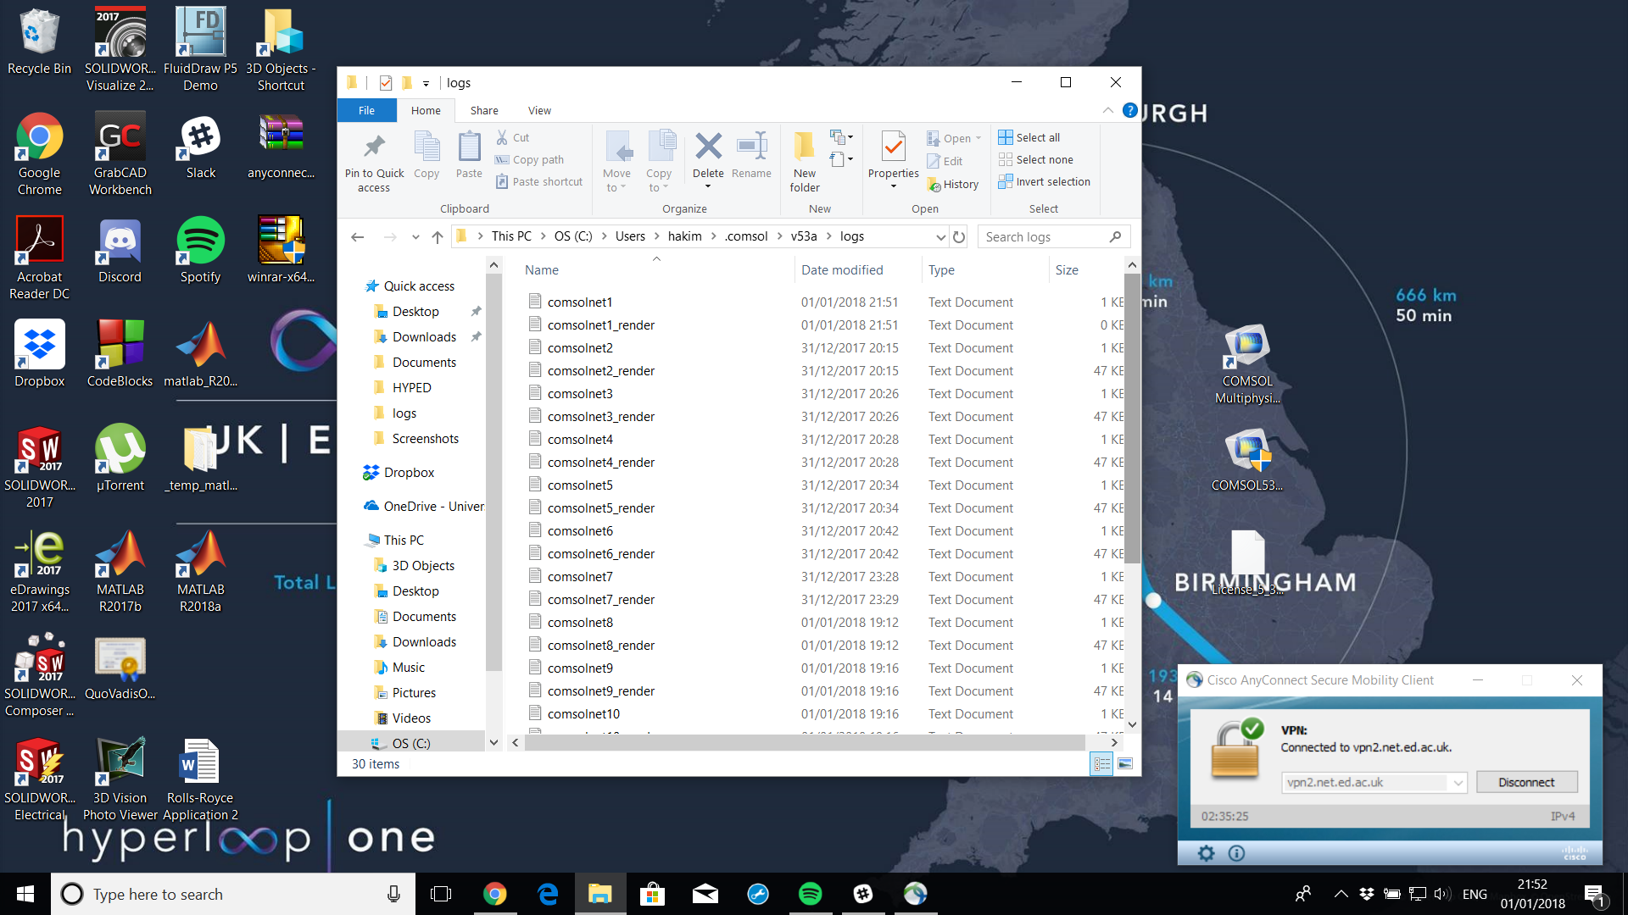Click the New folder icon
This screenshot has height=915, width=1628.
coord(804,147)
